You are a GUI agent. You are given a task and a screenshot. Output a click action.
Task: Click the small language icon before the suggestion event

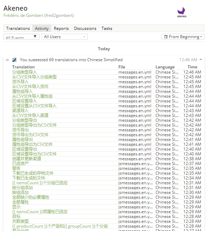click(7, 60)
